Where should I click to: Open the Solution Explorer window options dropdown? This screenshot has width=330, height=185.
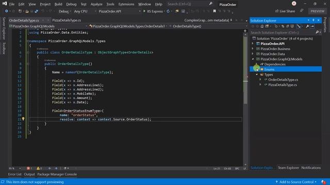(x=308, y=20)
